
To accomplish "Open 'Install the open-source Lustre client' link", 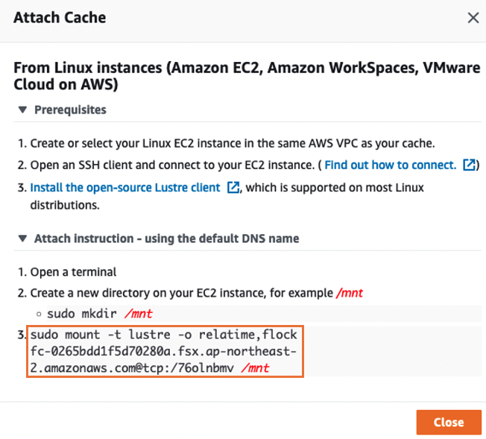I will coord(125,188).
